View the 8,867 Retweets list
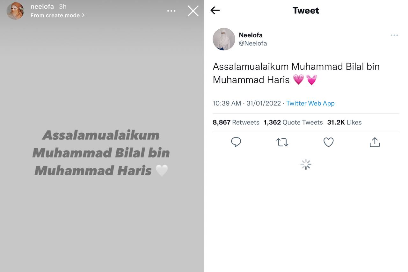Screen dimensions: 408x272 click(236, 122)
